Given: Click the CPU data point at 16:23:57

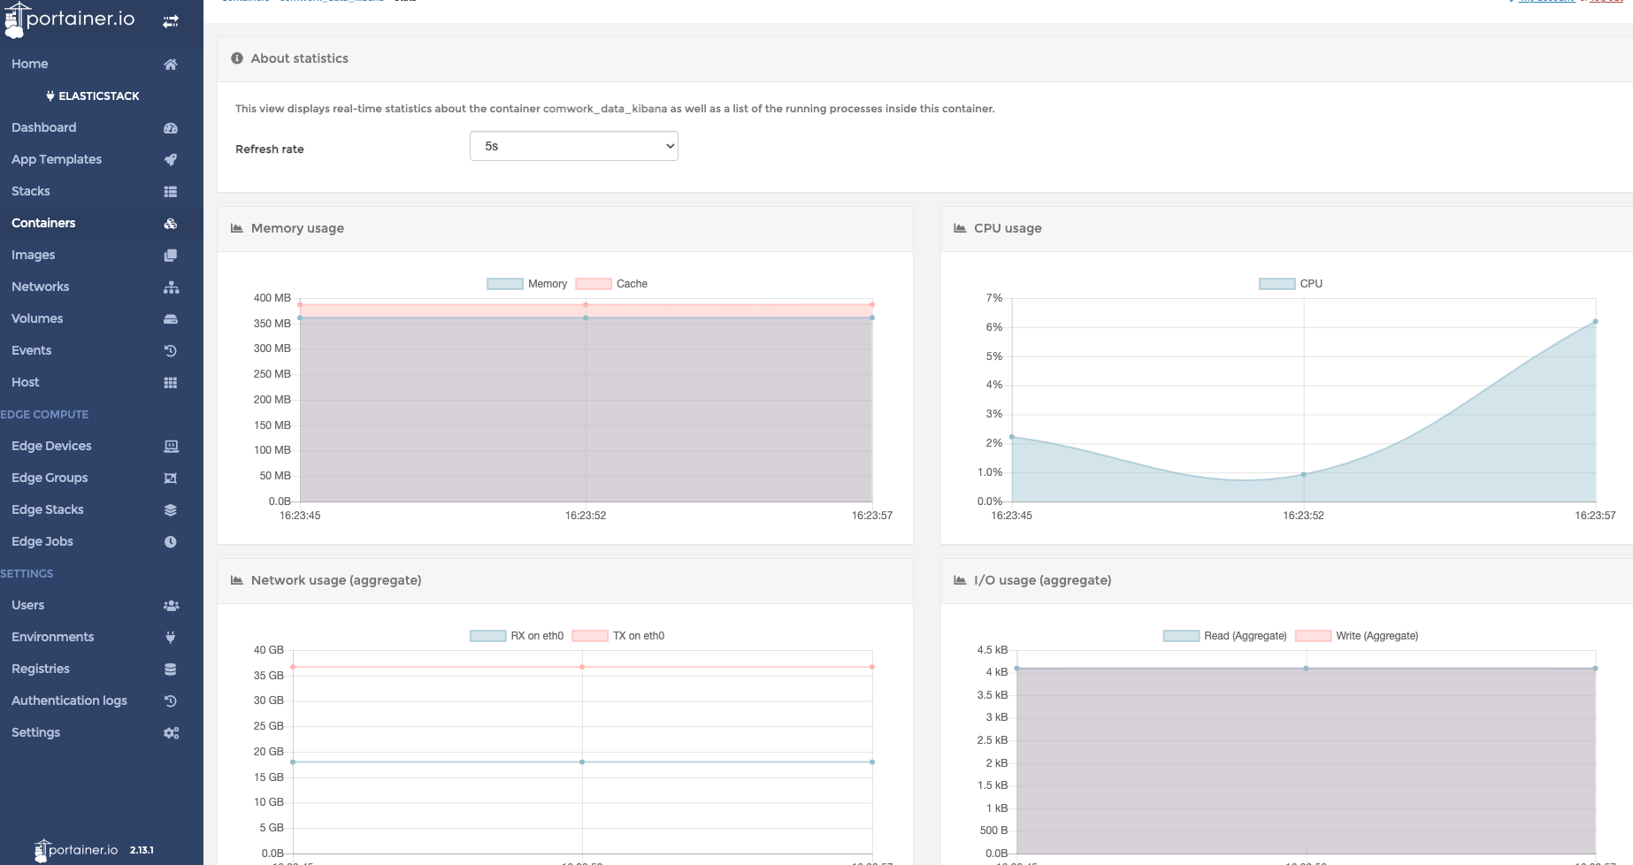Looking at the screenshot, I should coord(1595,322).
